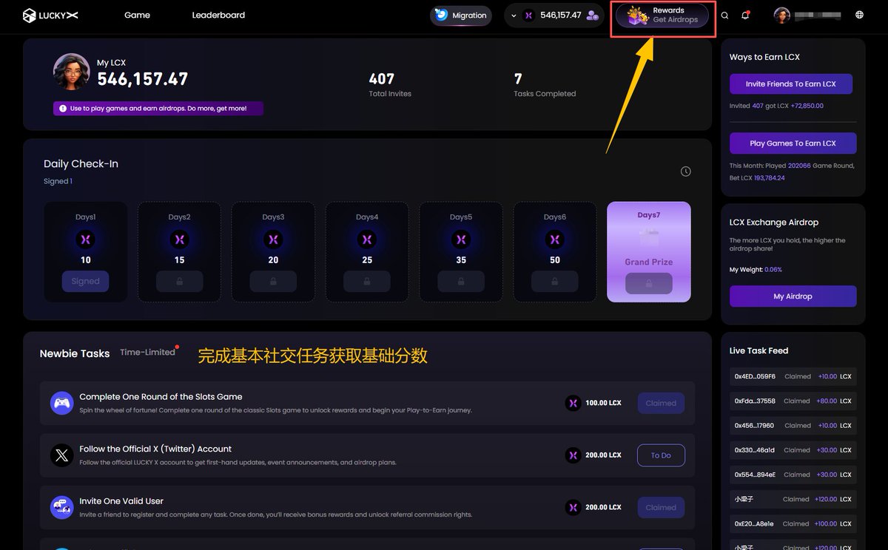Click the Total Invites count 407

tap(382, 78)
